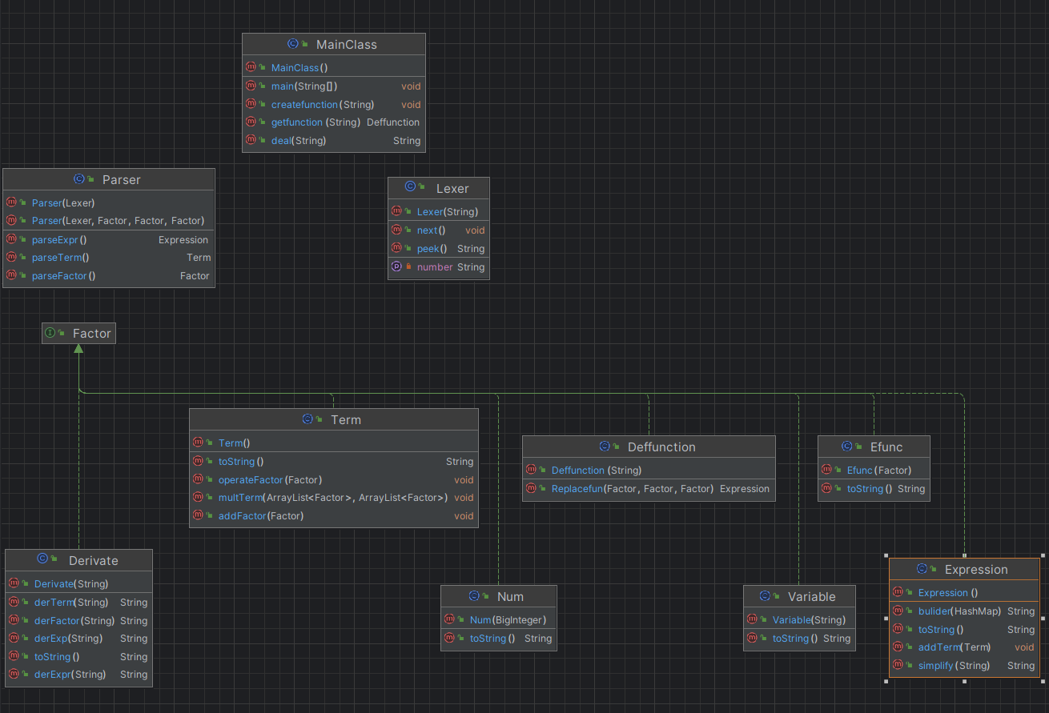Image resolution: width=1049 pixels, height=713 pixels.
Task: Click the class icon beside Derivate header
Action: [43, 560]
